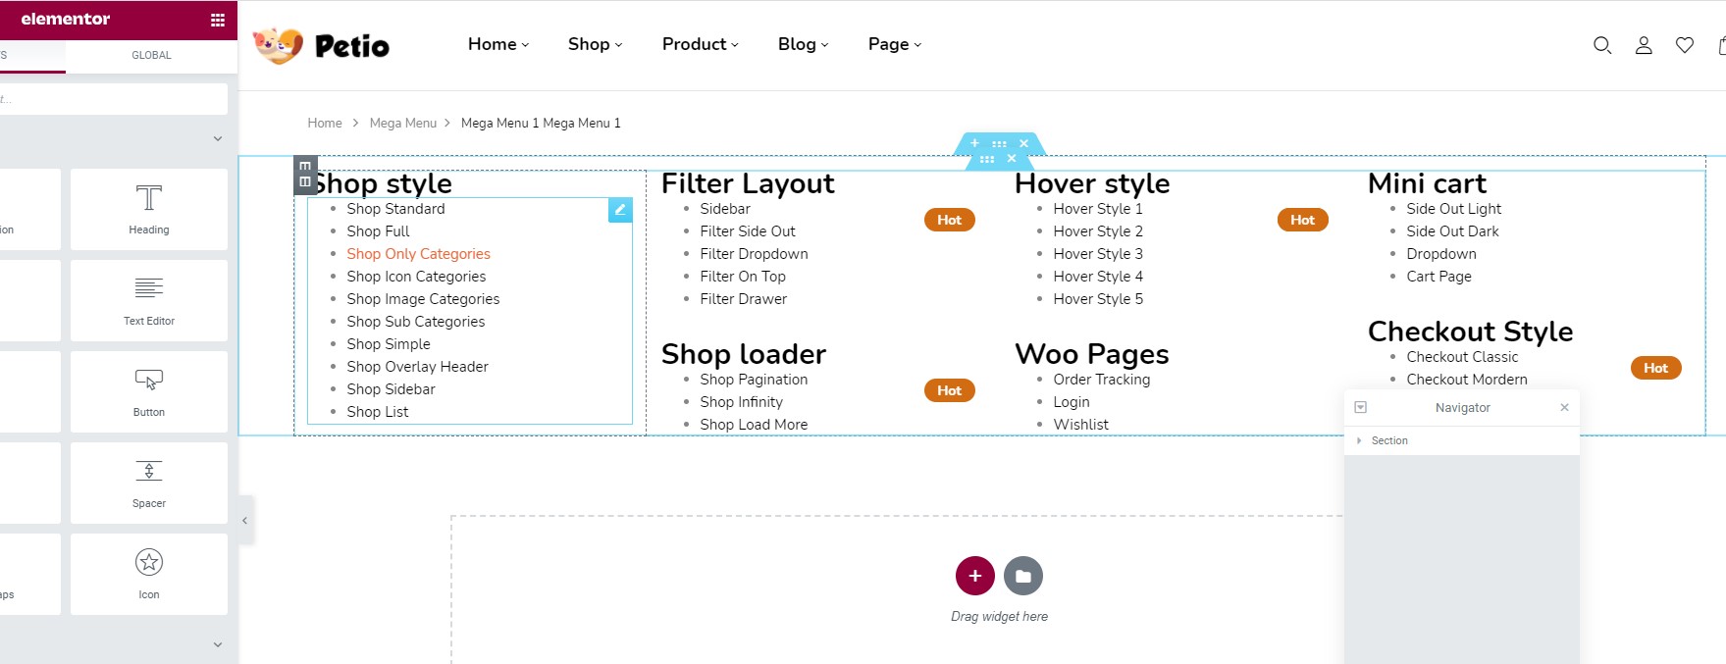Go to Mega Menu in the breadcrumb

(x=403, y=123)
